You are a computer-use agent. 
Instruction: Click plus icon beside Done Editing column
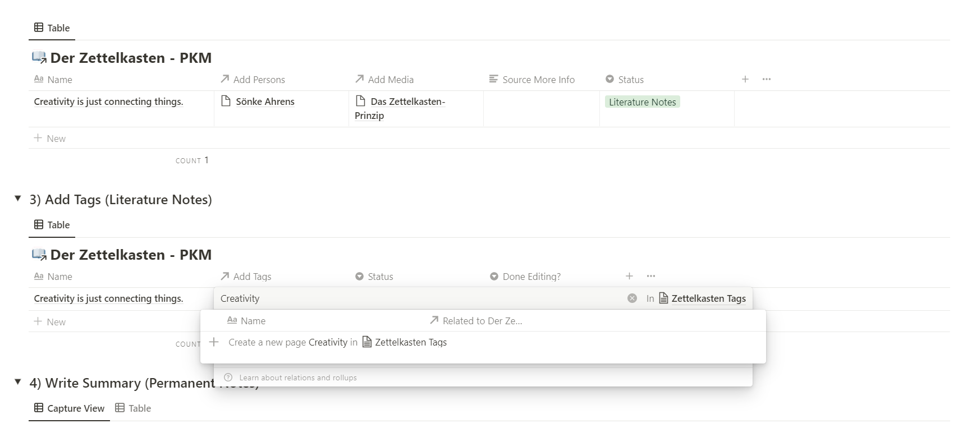click(629, 276)
